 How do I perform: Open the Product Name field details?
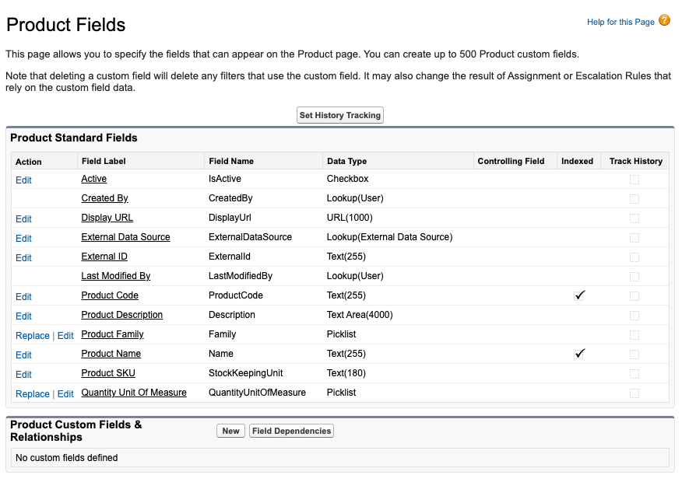point(111,354)
